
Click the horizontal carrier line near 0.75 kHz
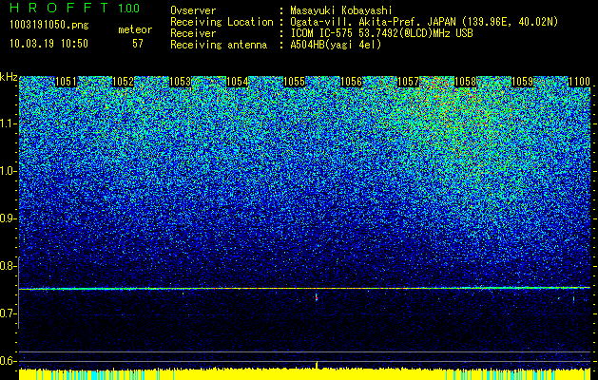(x=305, y=289)
